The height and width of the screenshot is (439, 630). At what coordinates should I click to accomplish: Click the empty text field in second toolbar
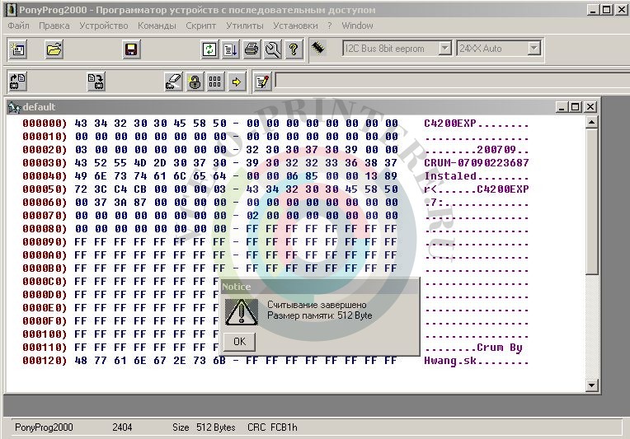coord(452,81)
